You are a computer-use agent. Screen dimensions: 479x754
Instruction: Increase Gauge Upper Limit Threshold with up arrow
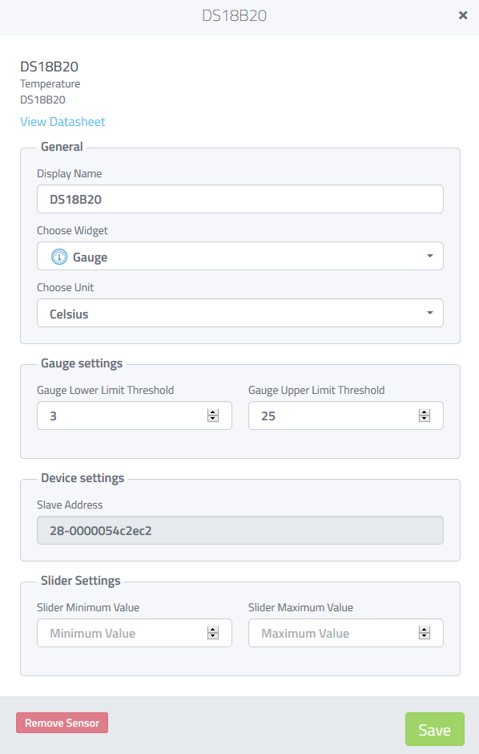[x=425, y=412]
